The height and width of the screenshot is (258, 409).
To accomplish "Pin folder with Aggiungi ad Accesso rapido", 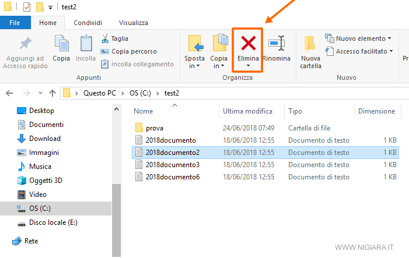I will [x=23, y=44].
